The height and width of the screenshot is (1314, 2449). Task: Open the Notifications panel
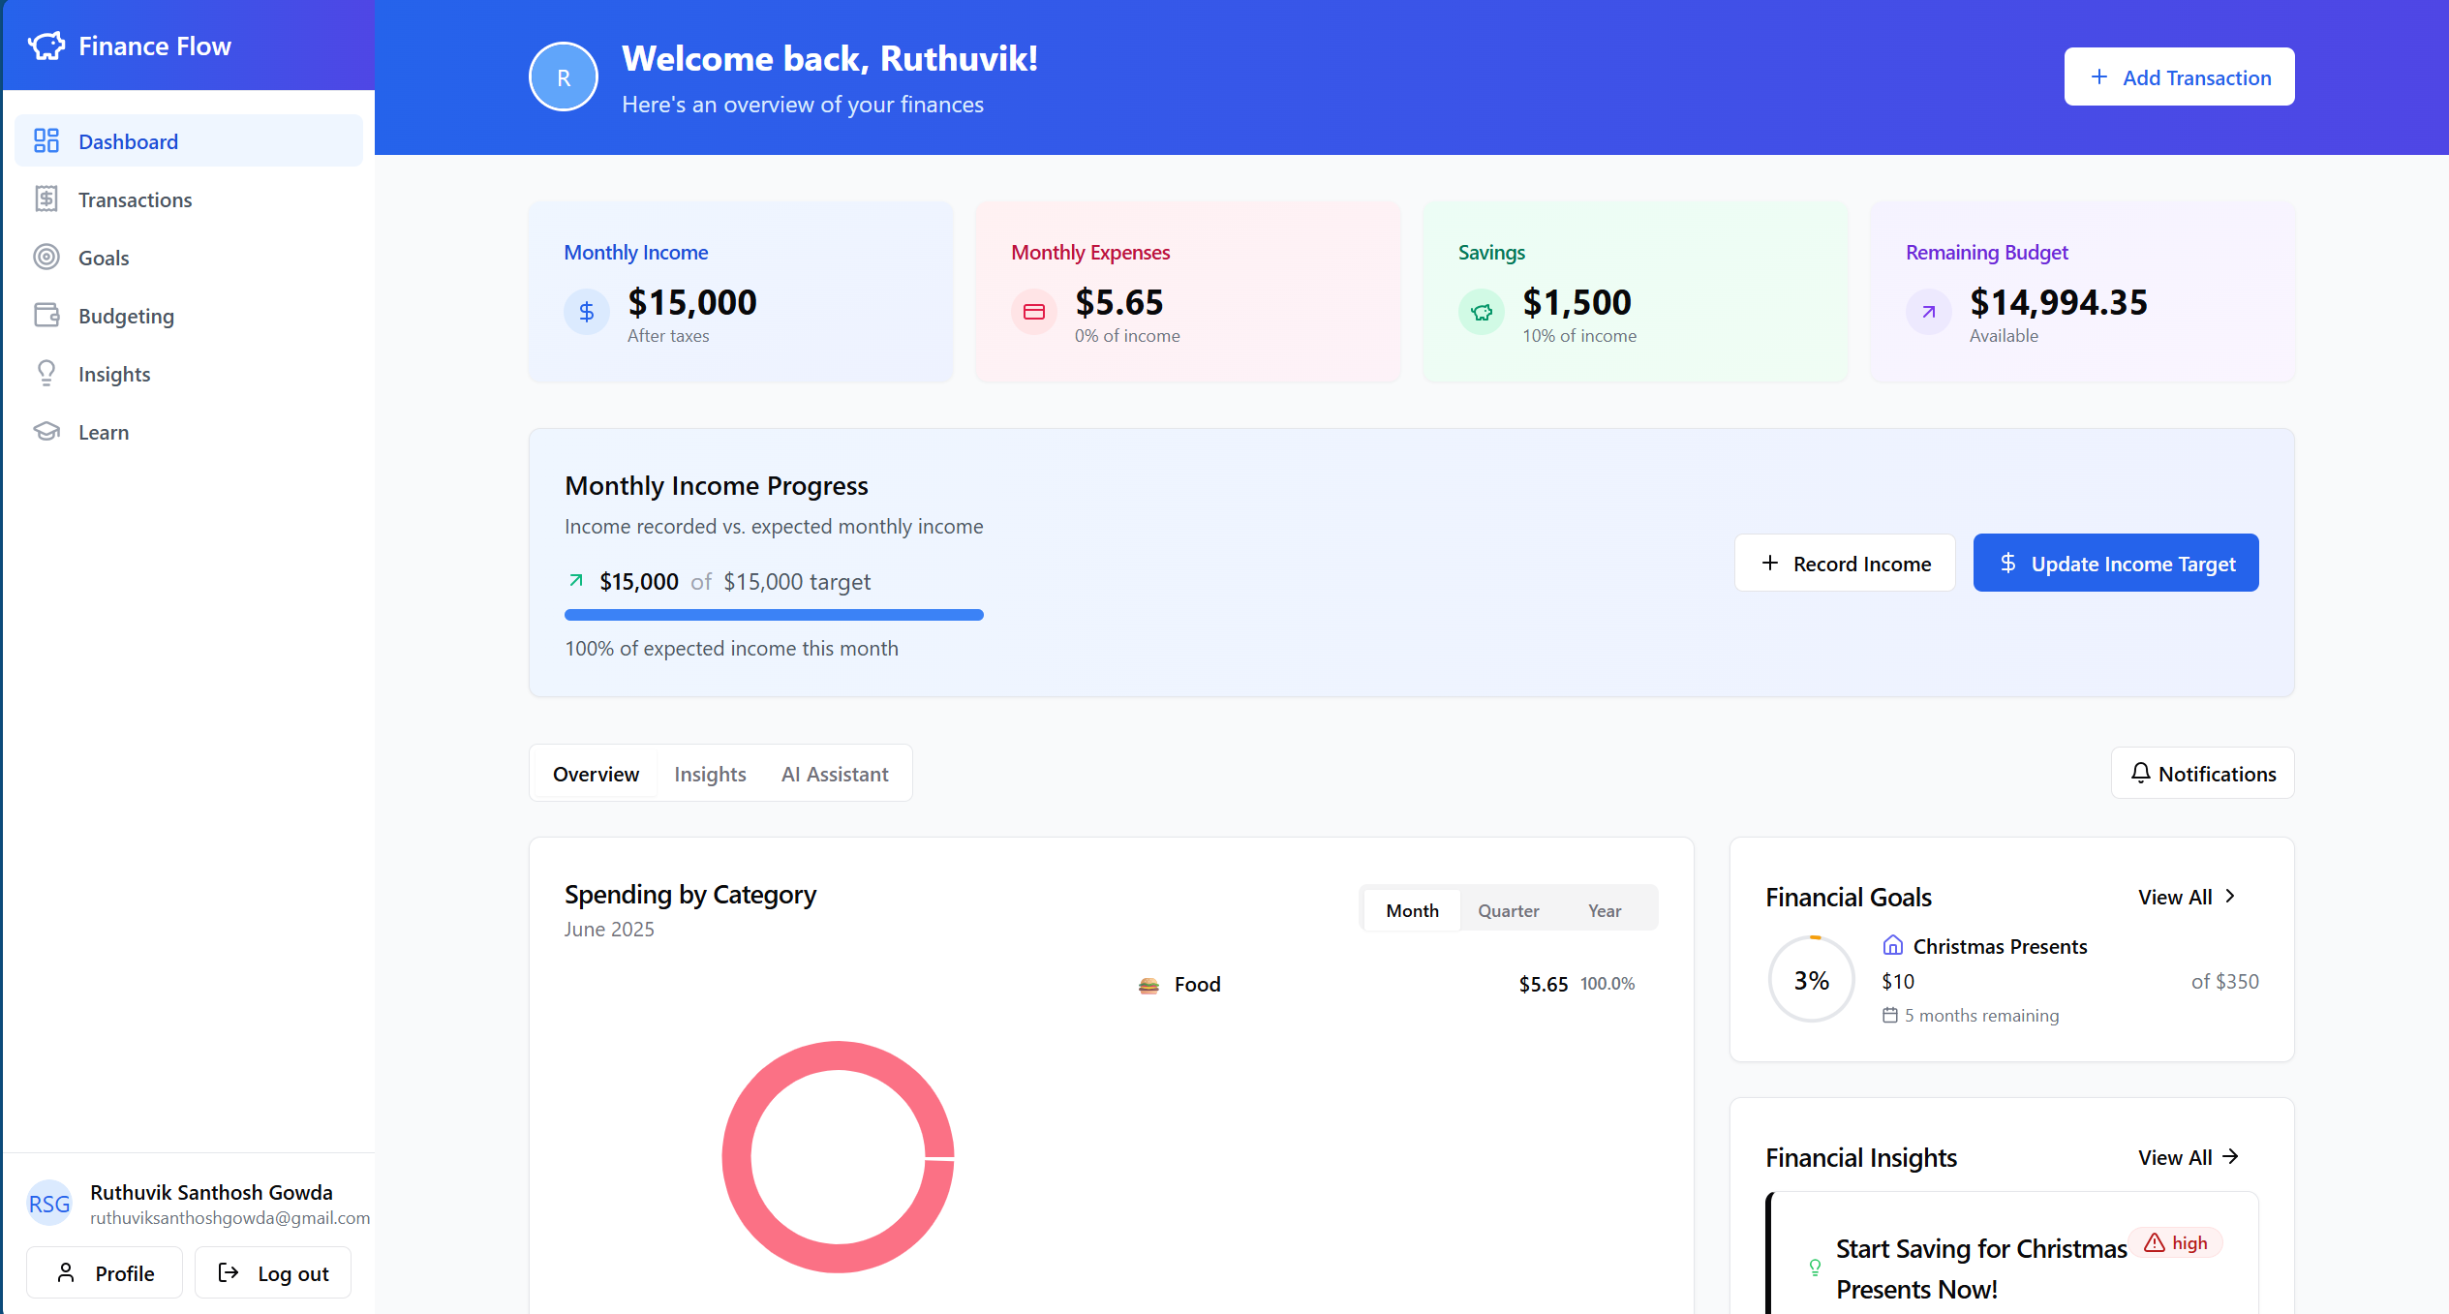tap(2202, 774)
